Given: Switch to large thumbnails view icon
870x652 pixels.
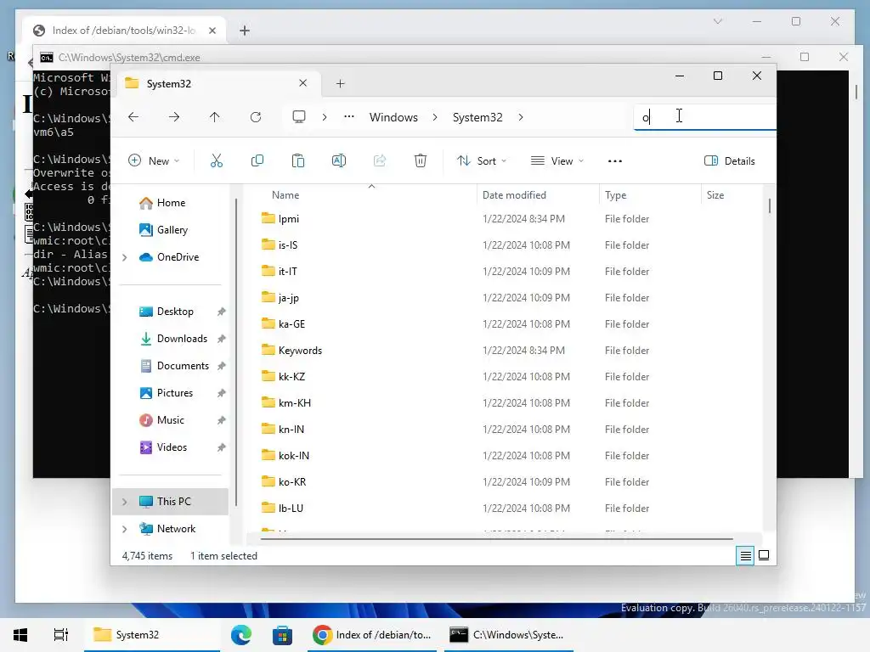Looking at the screenshot, I should (764, 555).
